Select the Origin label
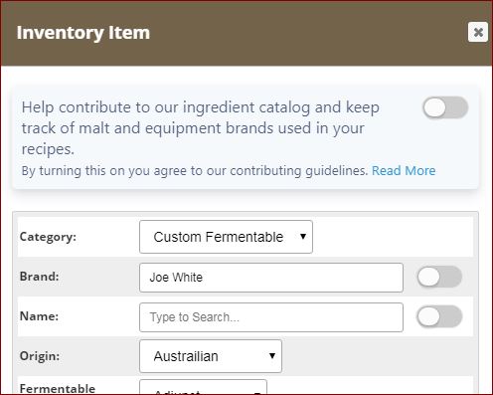Image resolution: width=493 pixels, height=395 pixels. [x=40, y=356]
